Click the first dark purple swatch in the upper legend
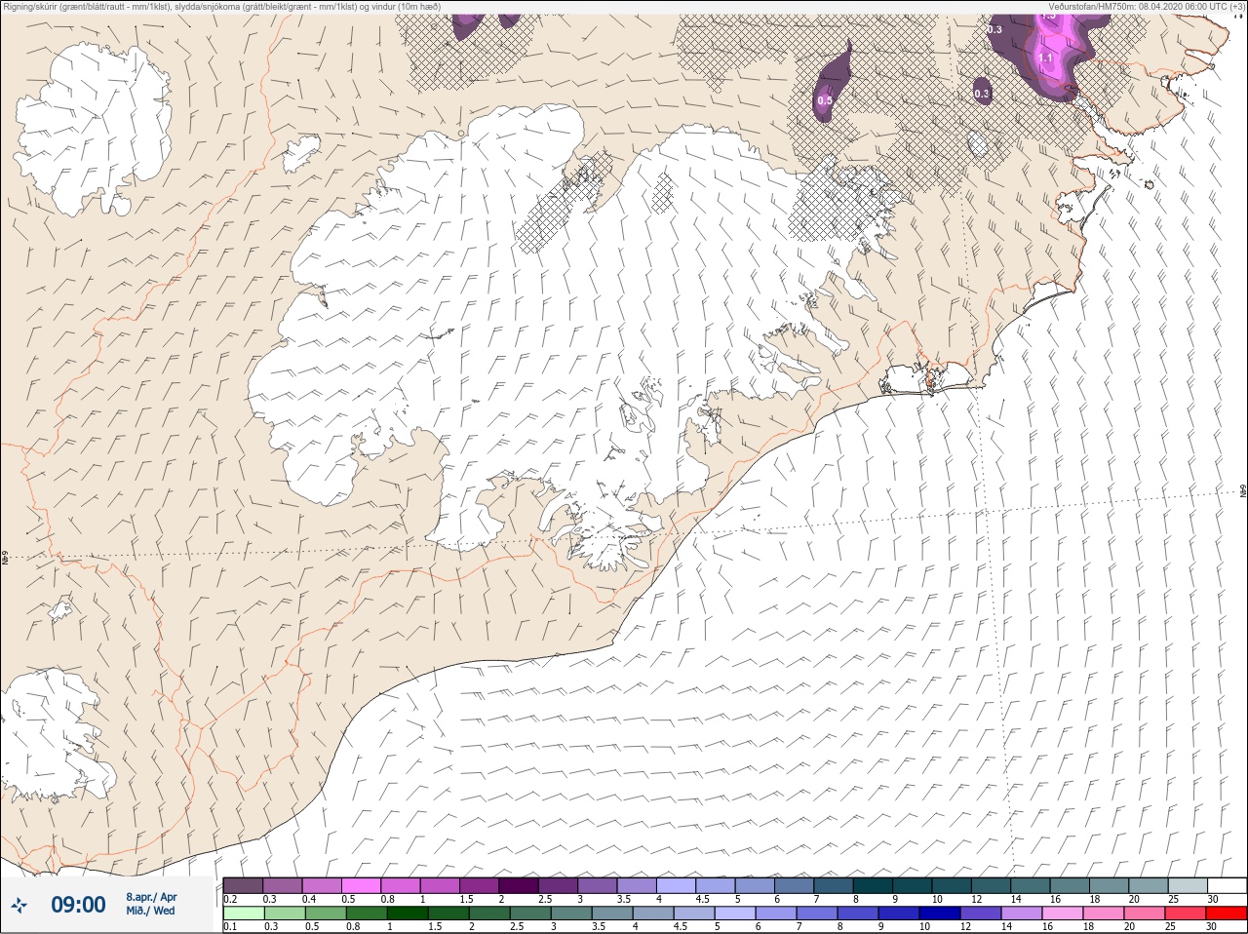 [243, 885]
